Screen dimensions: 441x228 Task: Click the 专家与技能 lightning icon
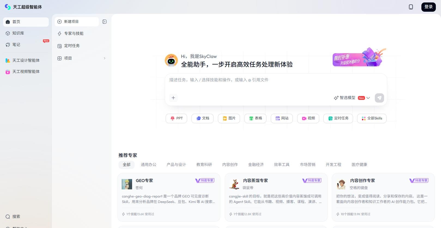[59, 33]
